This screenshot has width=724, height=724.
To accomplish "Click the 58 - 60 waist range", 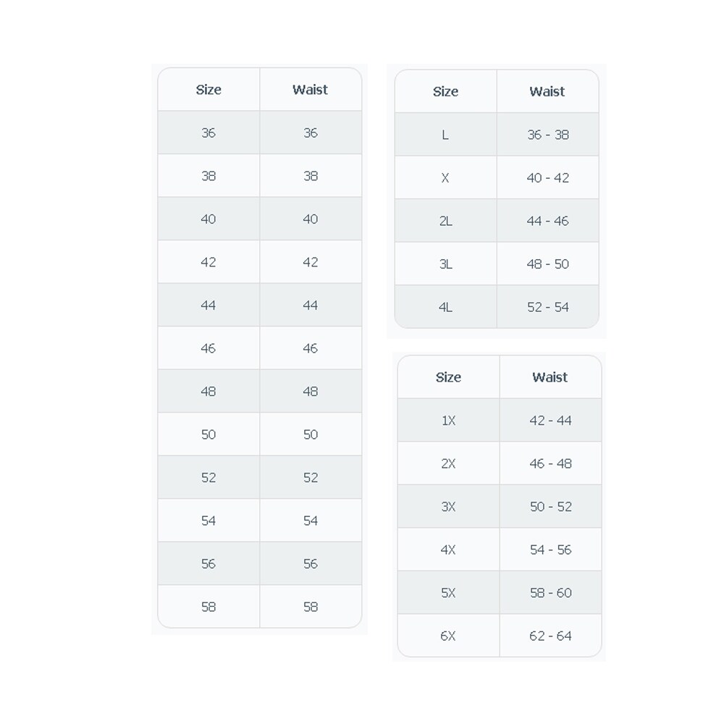I will (x=550, y=593).
